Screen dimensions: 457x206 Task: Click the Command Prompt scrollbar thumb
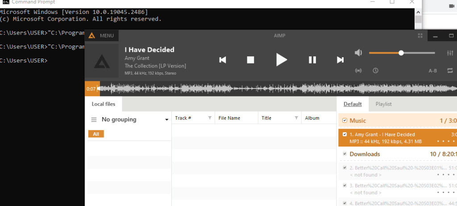click(x=418, y=20)
